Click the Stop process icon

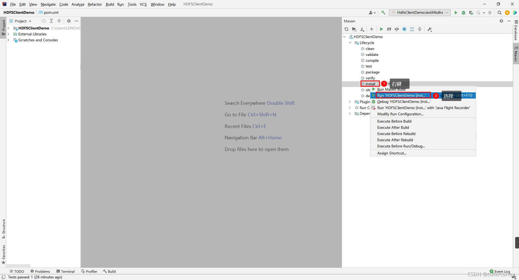pyautogui.click(x=490, y=13)
